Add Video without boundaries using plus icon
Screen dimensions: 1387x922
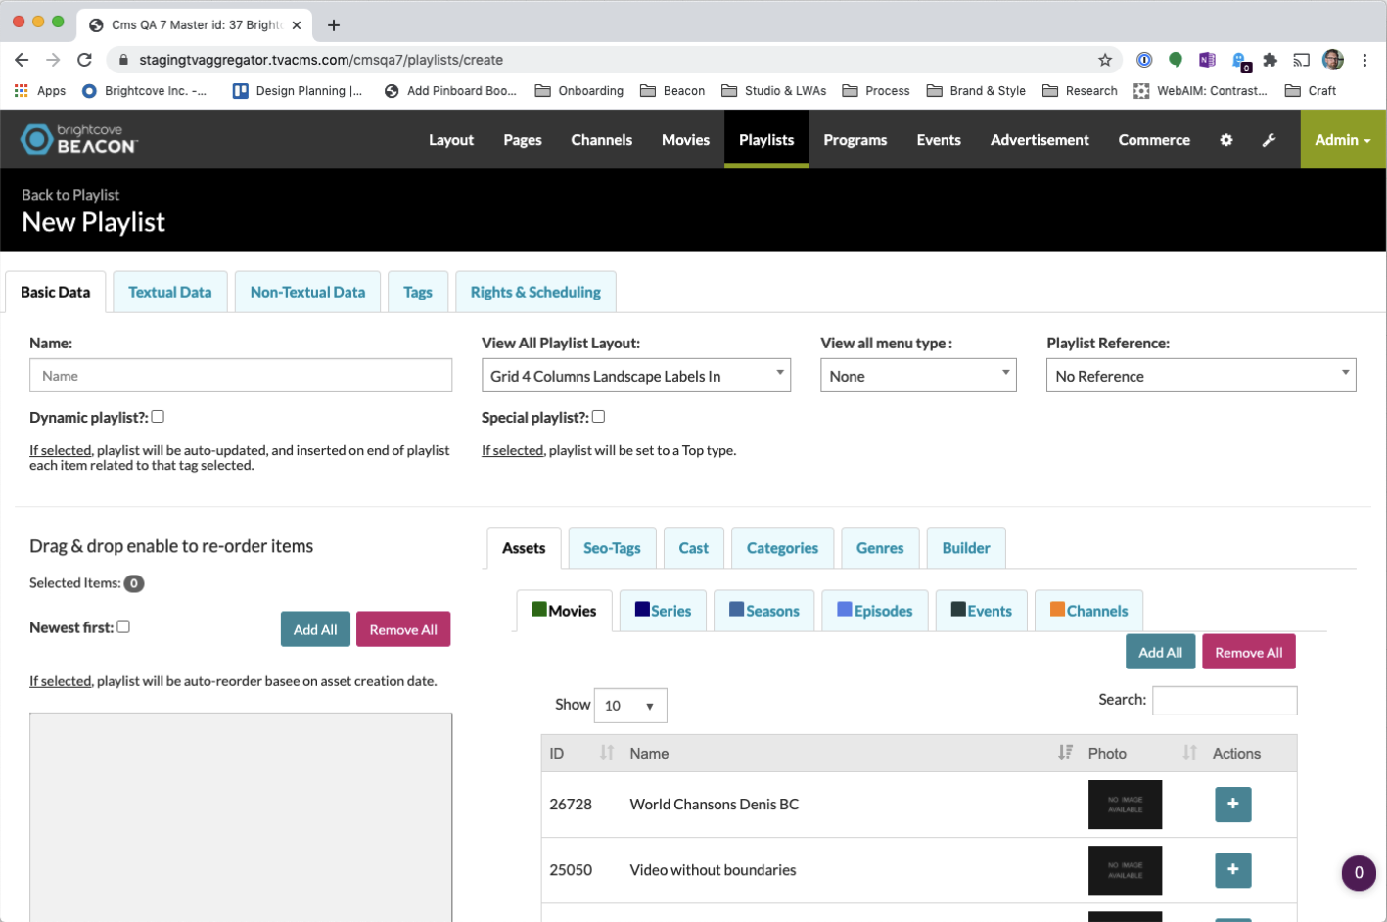coord(1232,870)
